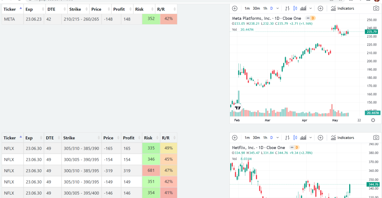This screenshot has height=198, width=382.
Task: Expand timeframe dropdown arrow on Netflix chart
Action: (x=278, y=138)
